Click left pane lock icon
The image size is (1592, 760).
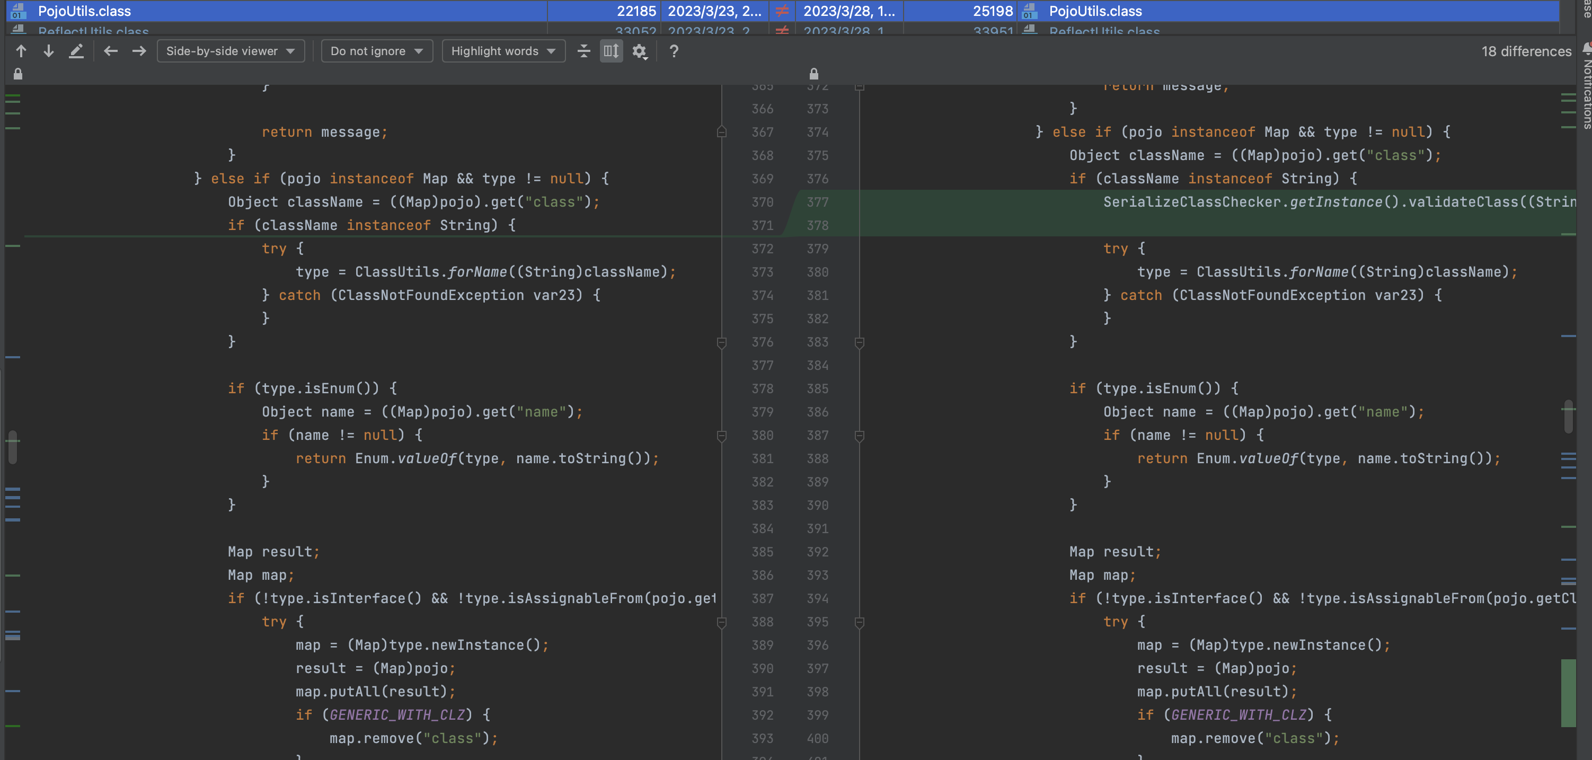(18, 74)
